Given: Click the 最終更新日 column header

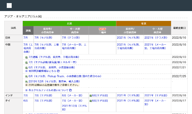Looking at the screenshot, I should click(x=179, y=28).
